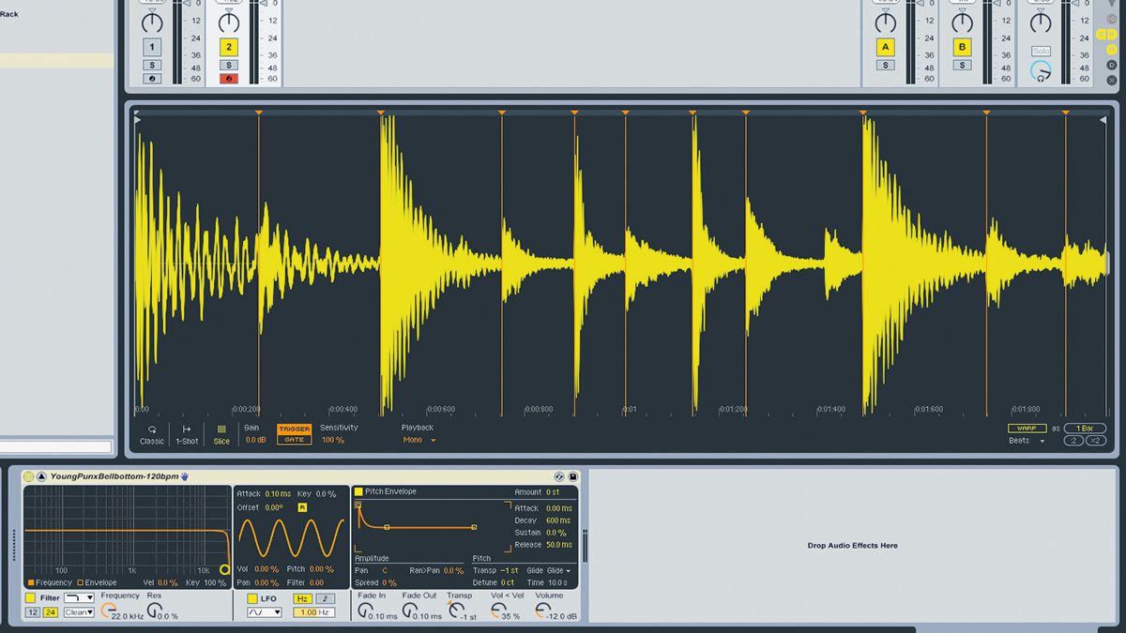Click the first warp marker above the waveform
Screen dimensions: 1126x633
260,113
